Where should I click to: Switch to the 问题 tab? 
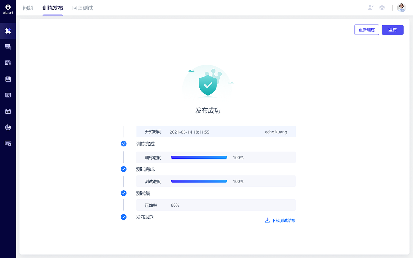click(28, 8)
